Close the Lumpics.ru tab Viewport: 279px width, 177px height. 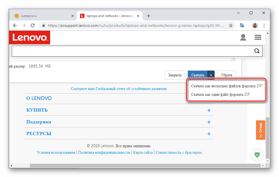tap(73, 16)
